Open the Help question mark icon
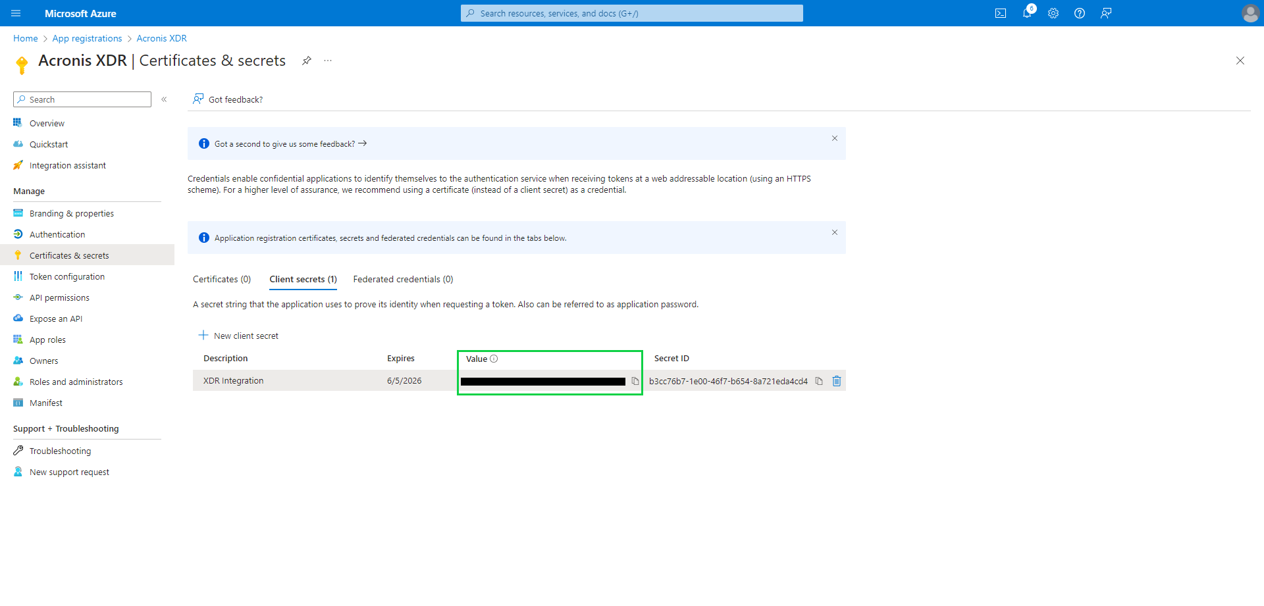1264x606 pixels. (1080, 13)
